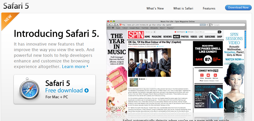The image size is (254, 121).
Task: Click the Forward arrow in the browser screenshot
Action: (x=113, y=25)
